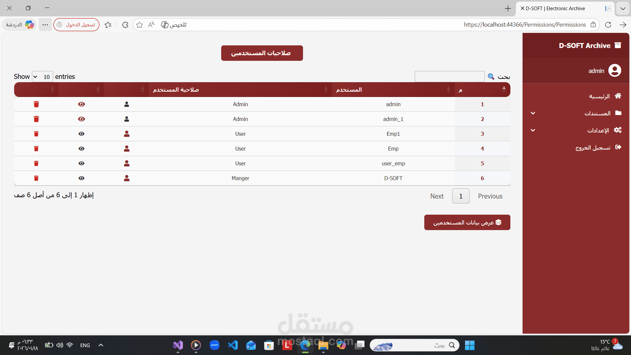This screenshot has height=355, width=631.
Task: Click trash icon for D-SOFT user
Action: [x=36, y=178]
